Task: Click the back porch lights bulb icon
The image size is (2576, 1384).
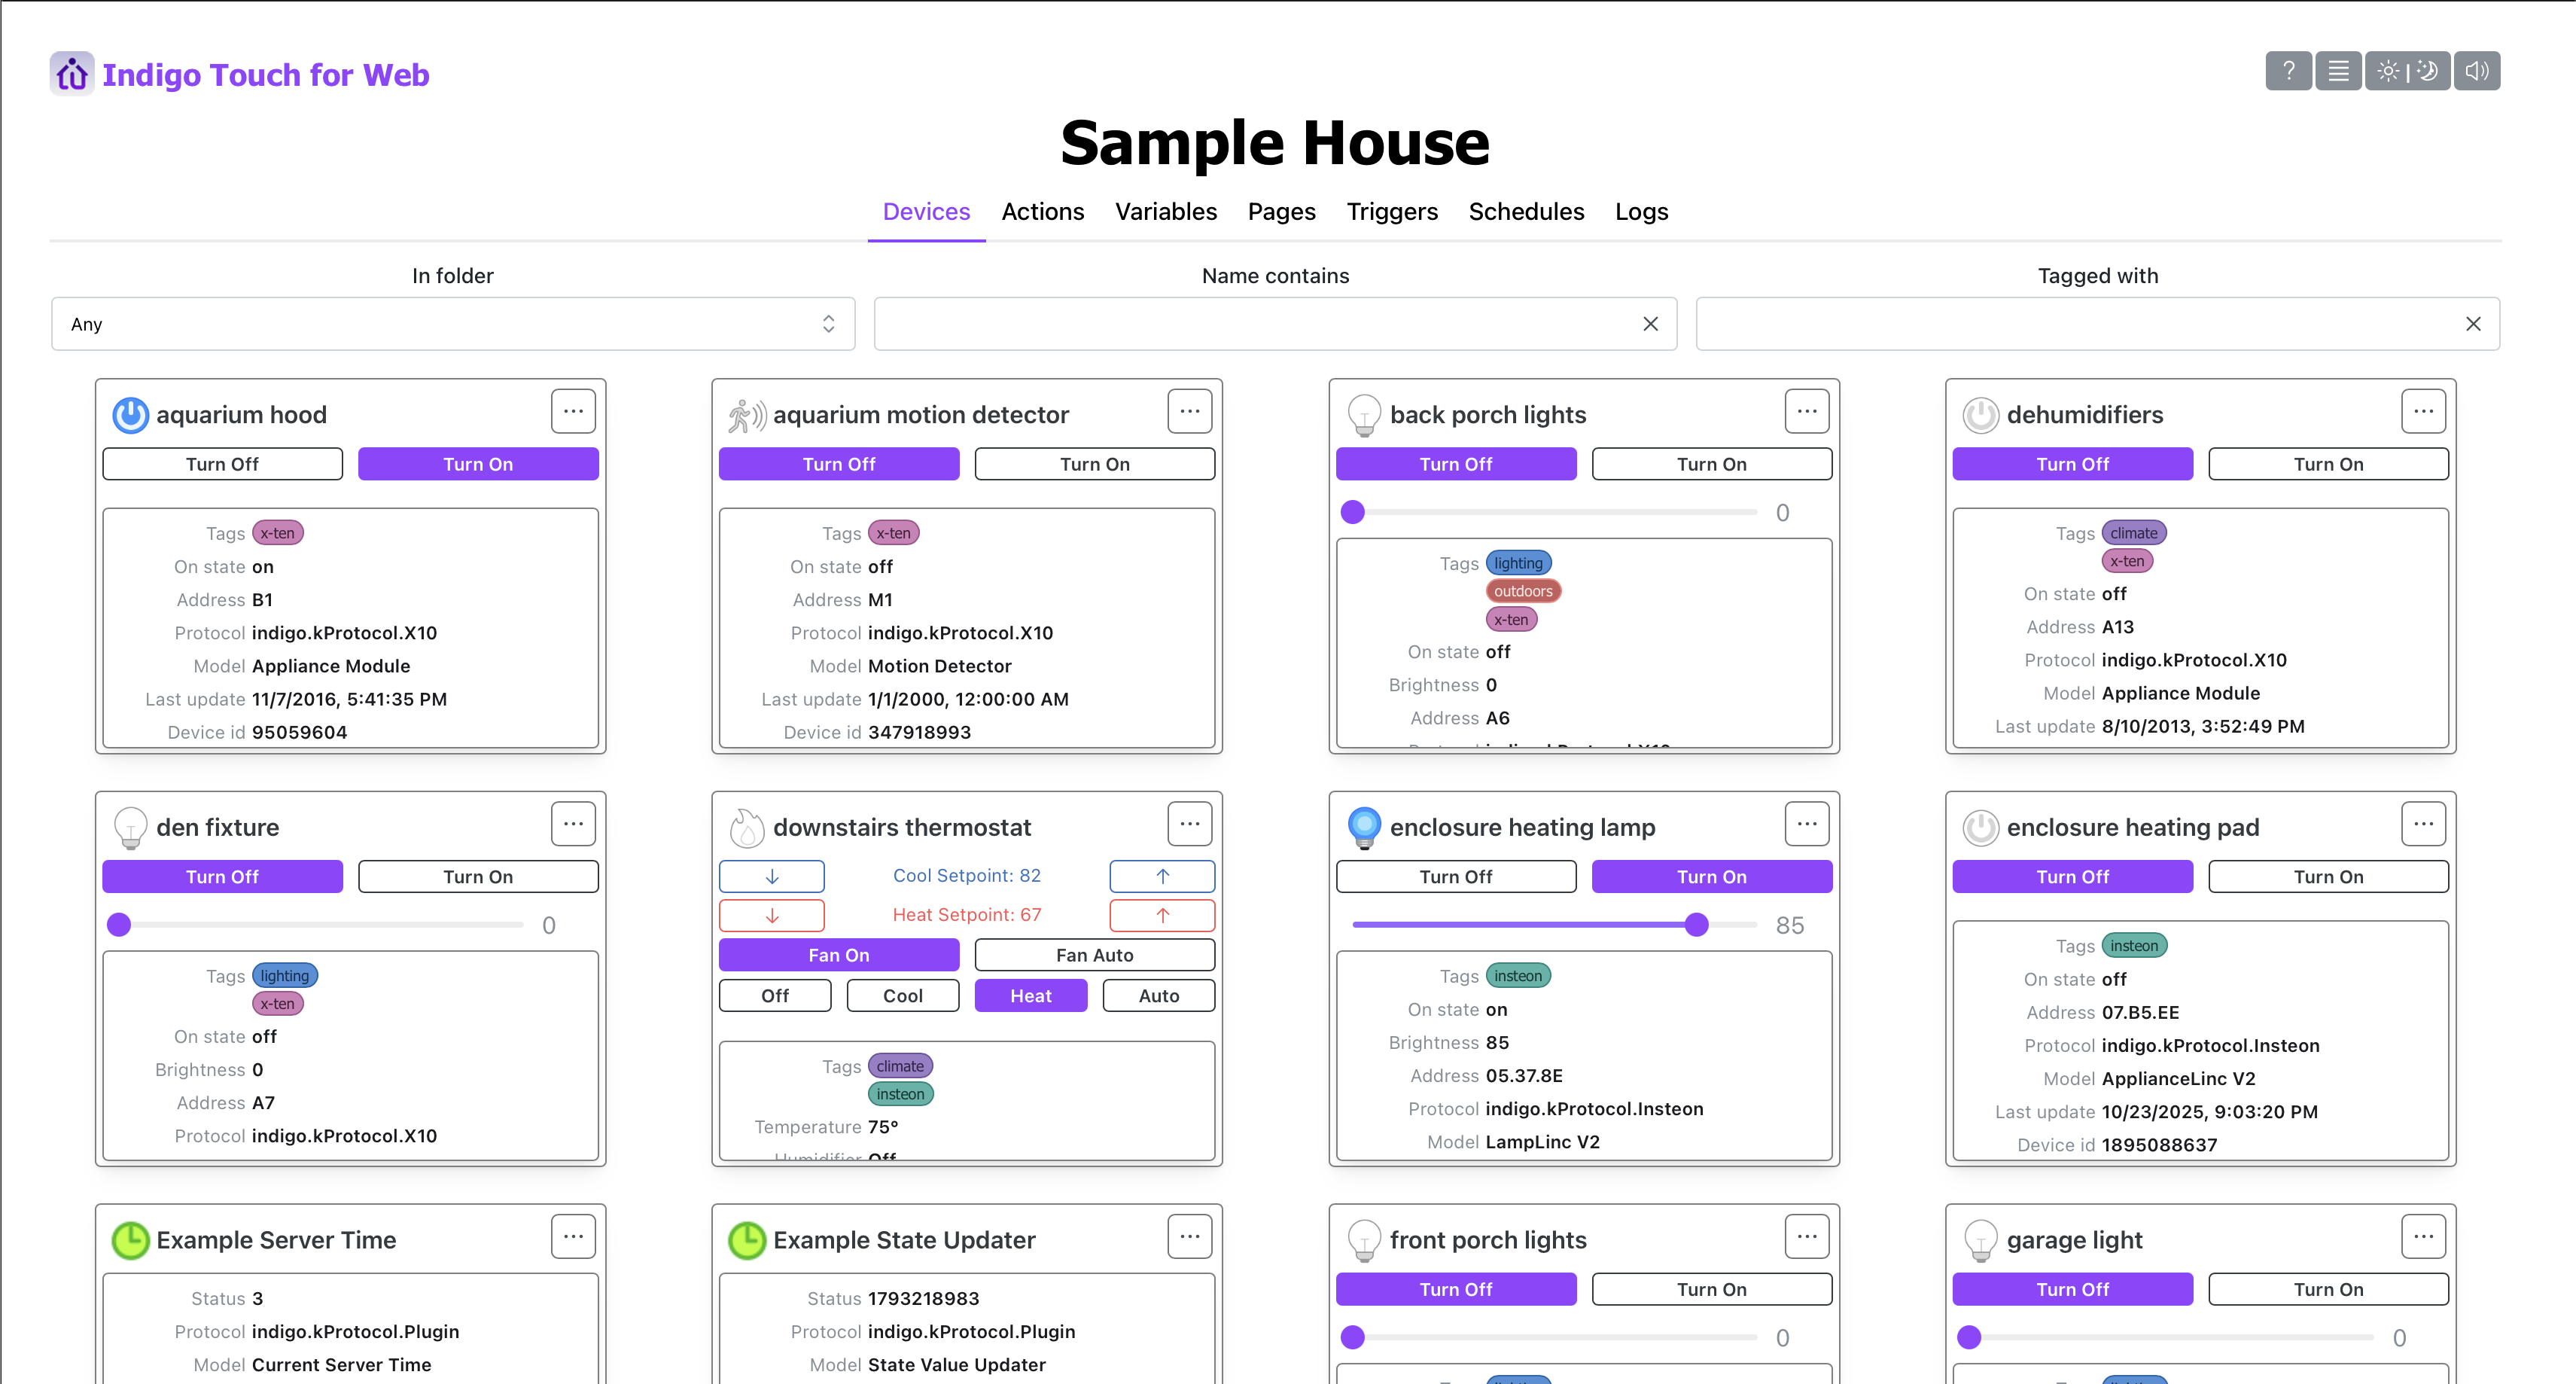Action: (1364, 416)
